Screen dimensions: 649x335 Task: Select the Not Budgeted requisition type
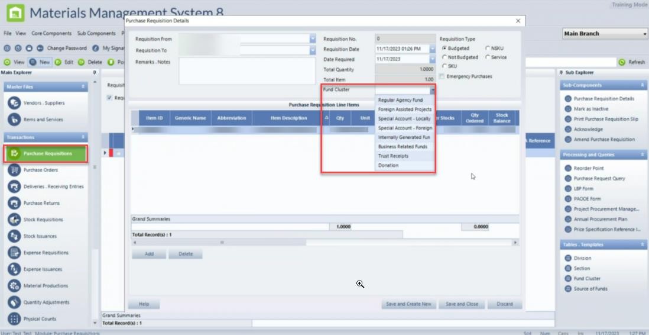[444, 57]
